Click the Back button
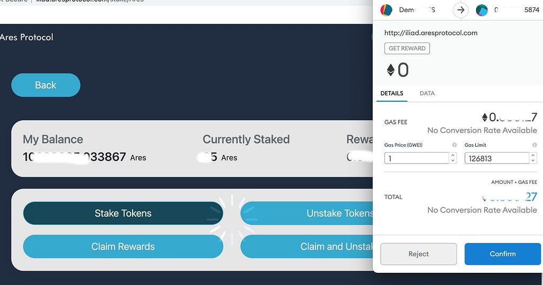Viewport: 543px width, 285px height. (46, 85)
